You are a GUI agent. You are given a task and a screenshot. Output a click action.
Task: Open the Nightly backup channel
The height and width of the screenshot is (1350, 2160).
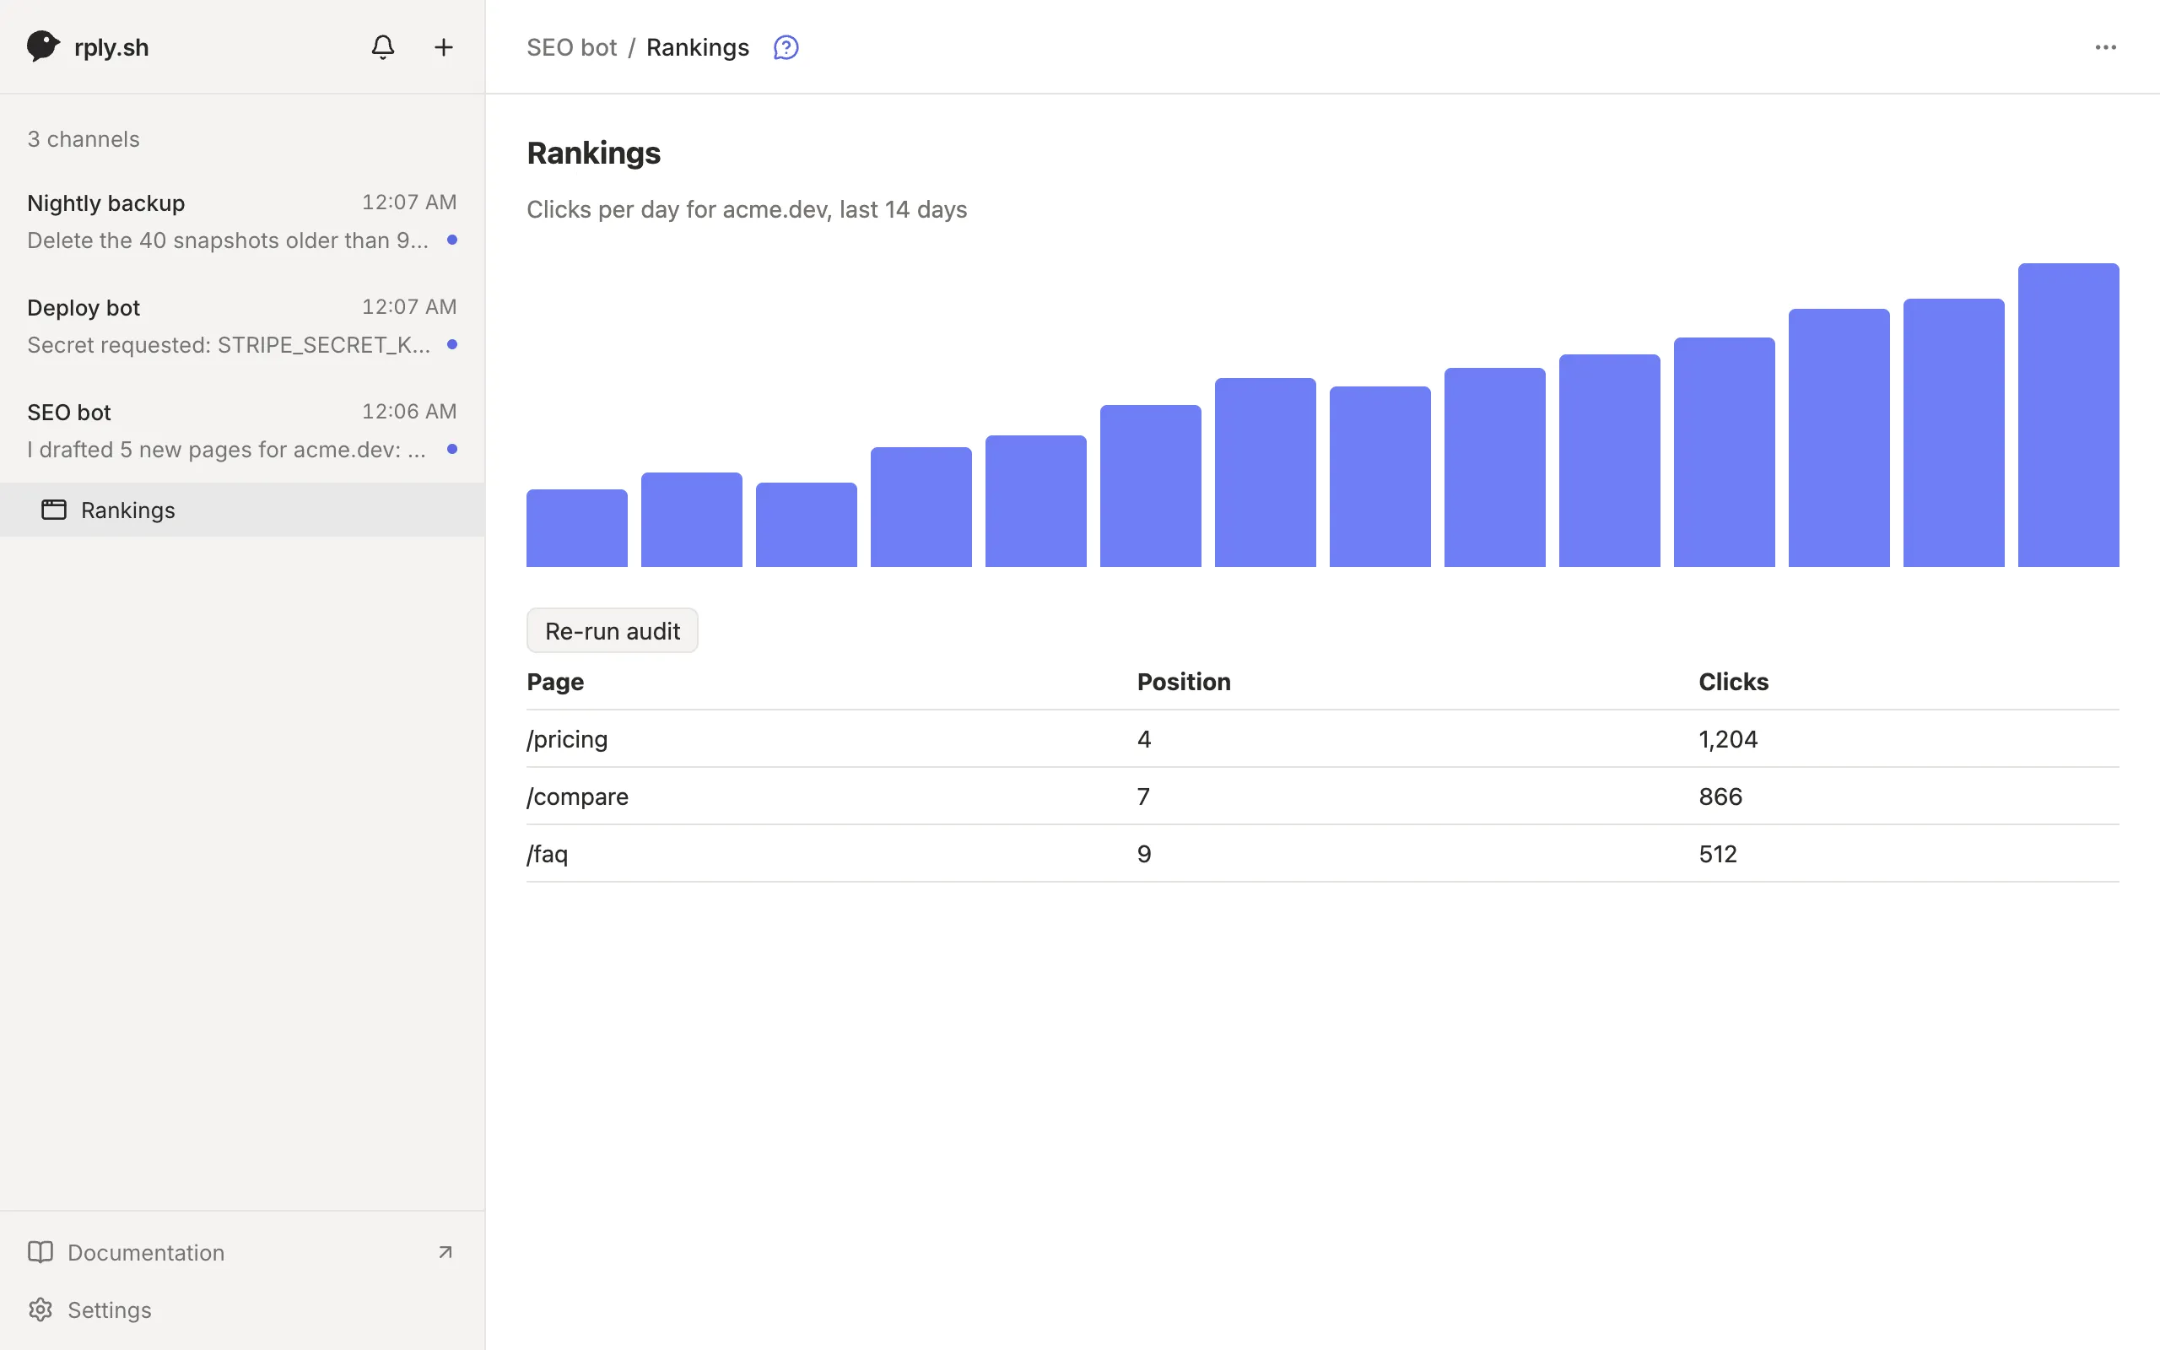point(242,221)
